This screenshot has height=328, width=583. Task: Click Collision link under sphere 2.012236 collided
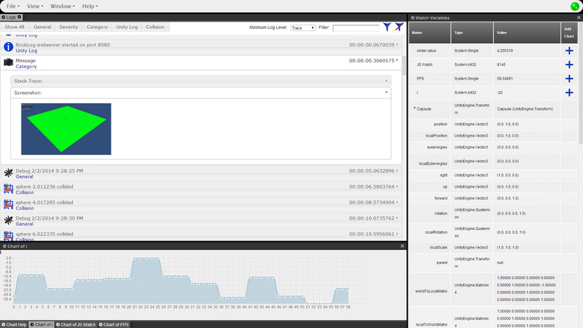pos(25,192)
